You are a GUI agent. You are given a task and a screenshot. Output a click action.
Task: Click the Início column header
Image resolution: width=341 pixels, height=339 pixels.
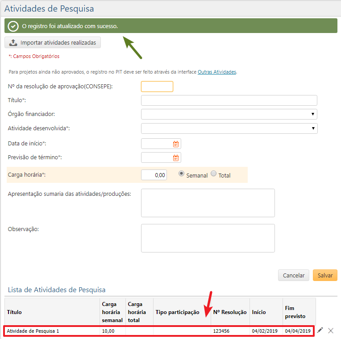(x=266, y=312)
